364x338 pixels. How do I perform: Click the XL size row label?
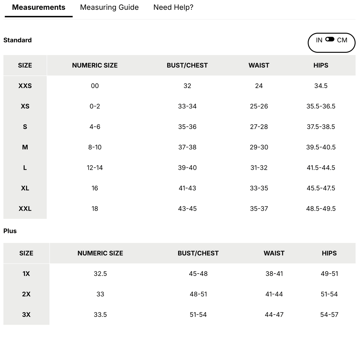[25, 188]
